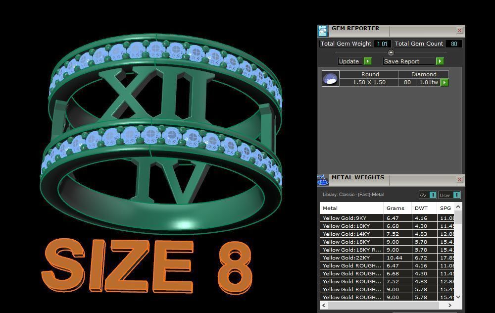Click the Metal column header
Screen dimensions: 495x313
[351, 208]
